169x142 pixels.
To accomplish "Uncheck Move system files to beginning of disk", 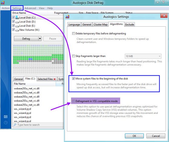I will tap(73, 78).
